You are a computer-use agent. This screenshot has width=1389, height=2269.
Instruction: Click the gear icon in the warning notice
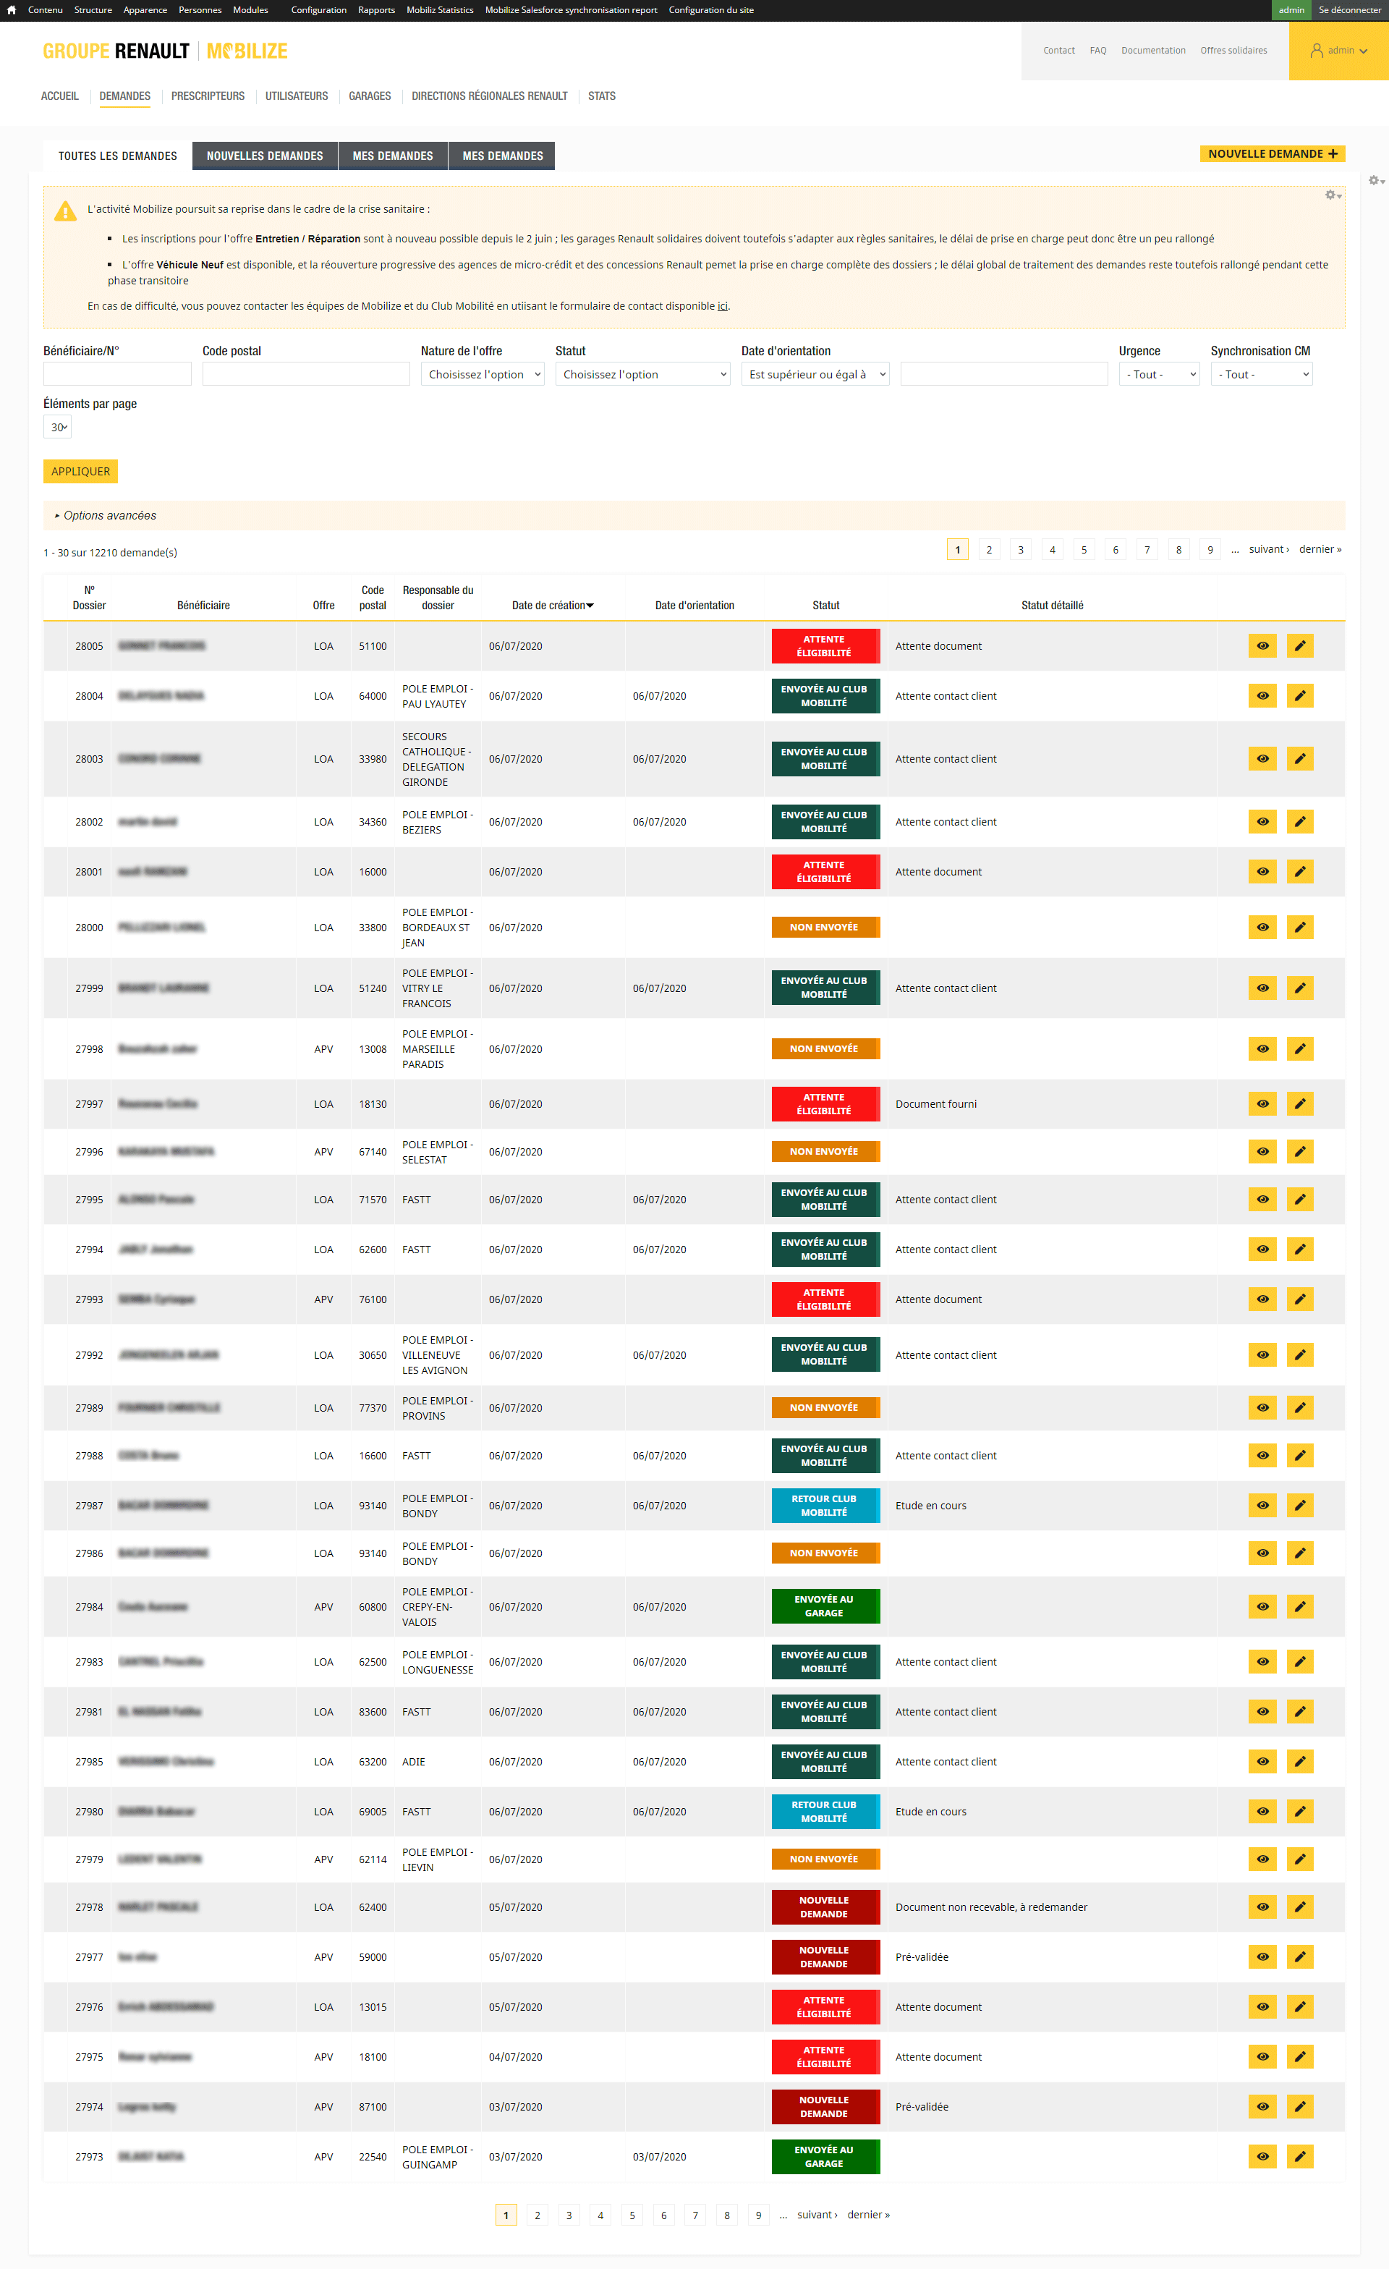1331,195
